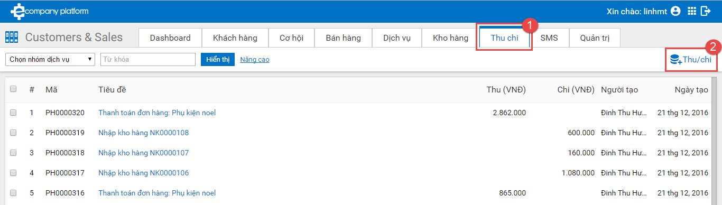Image resolution: width=722 pixels, height=205 pixels.
Task: Check the box for row PH0000320
Action: (x=13, y=113)
